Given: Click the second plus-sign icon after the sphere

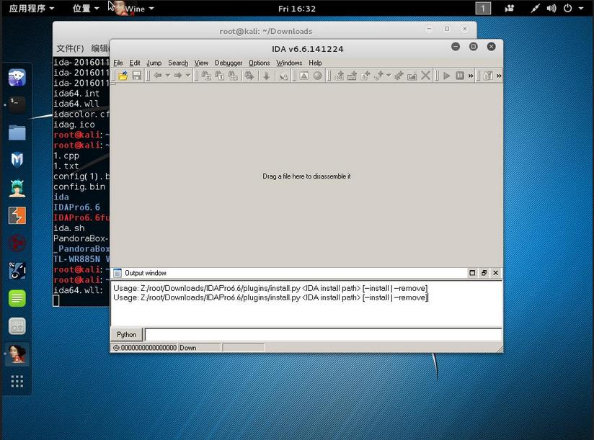Looking at the screenshot, I should pyautogui.click(x=352, y=76).
